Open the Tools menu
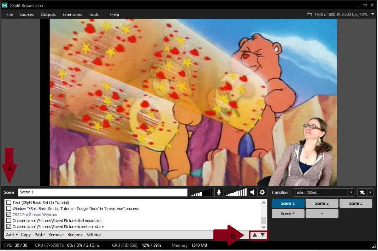Image resolution: width=378 pixels, height=251 pixels. coord(94,14)
